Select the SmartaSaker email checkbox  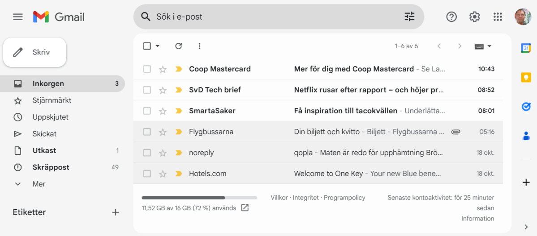(x=147, y=111)
